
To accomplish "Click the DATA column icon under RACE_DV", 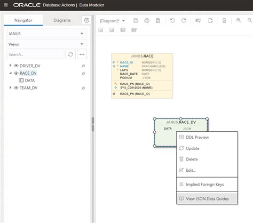I will (x=21, y=81).
